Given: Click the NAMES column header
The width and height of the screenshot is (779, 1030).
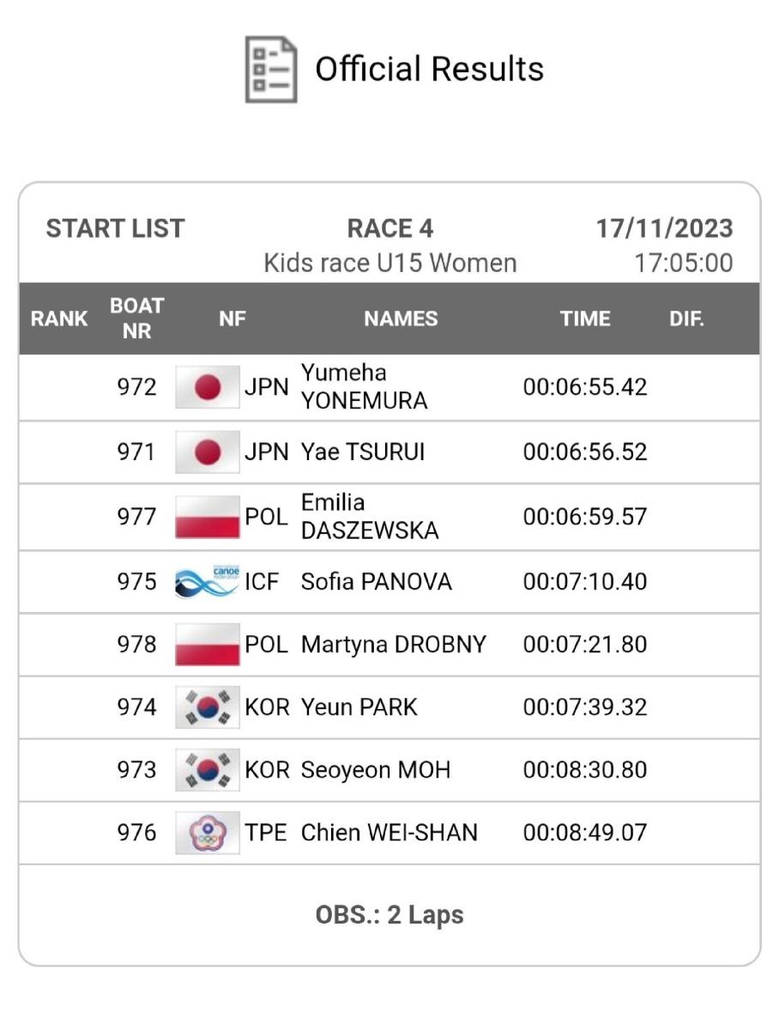Looking at the screenshot, I should (x=401, y=319).
